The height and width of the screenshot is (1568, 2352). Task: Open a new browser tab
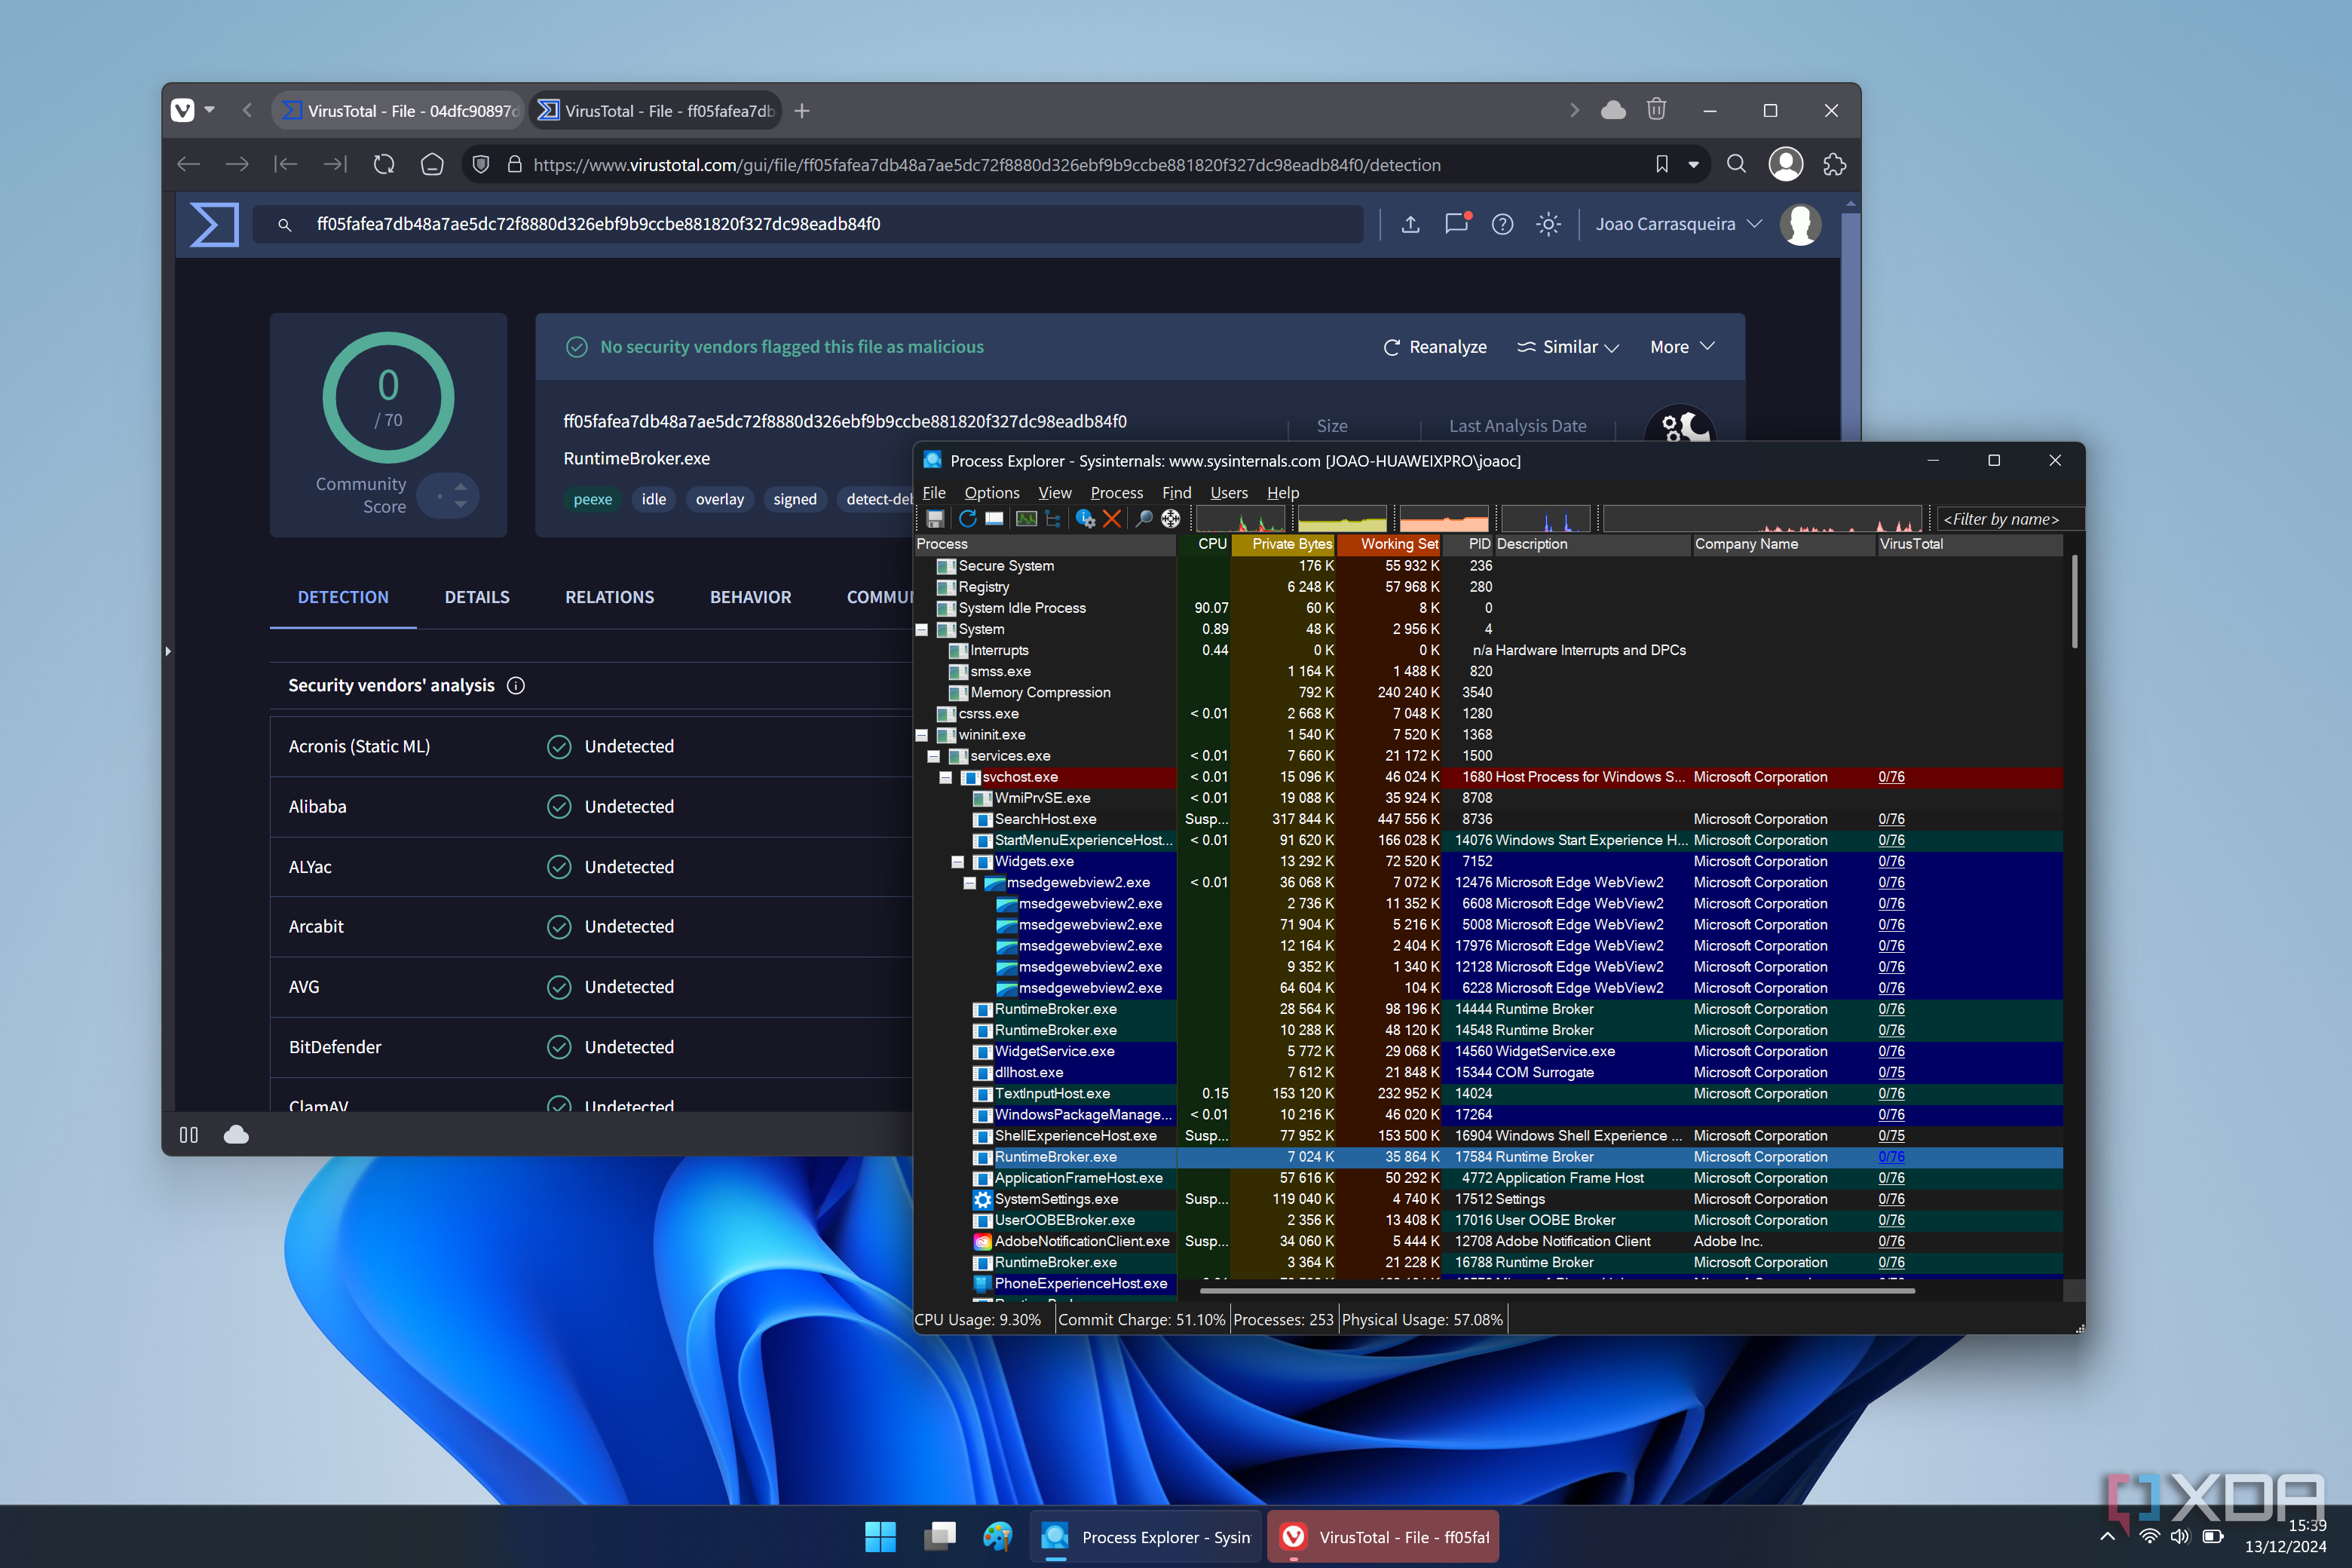pos(802,111)
